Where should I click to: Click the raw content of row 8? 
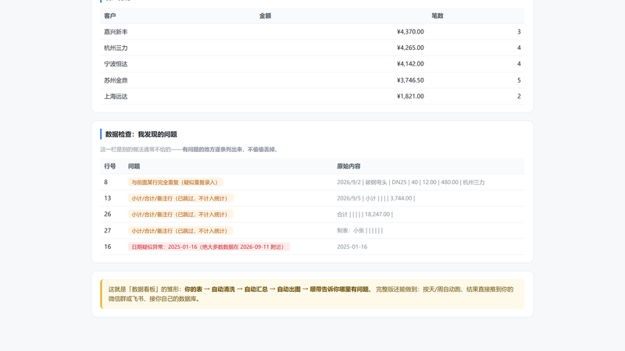click(x=411, y=183)
